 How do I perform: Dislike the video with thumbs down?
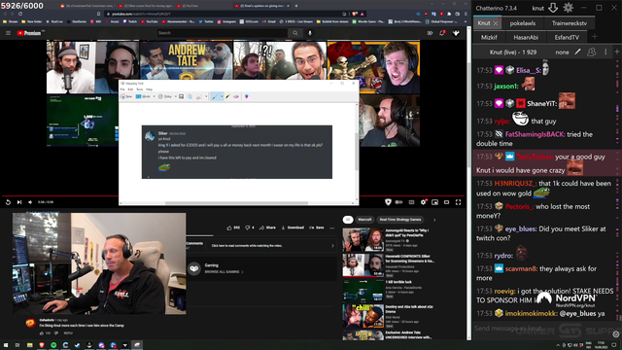[x=250, y=227]
